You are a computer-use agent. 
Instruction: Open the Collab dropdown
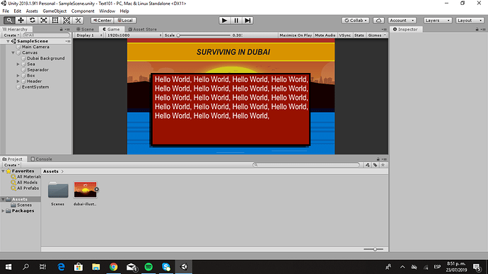click(356, 21)
